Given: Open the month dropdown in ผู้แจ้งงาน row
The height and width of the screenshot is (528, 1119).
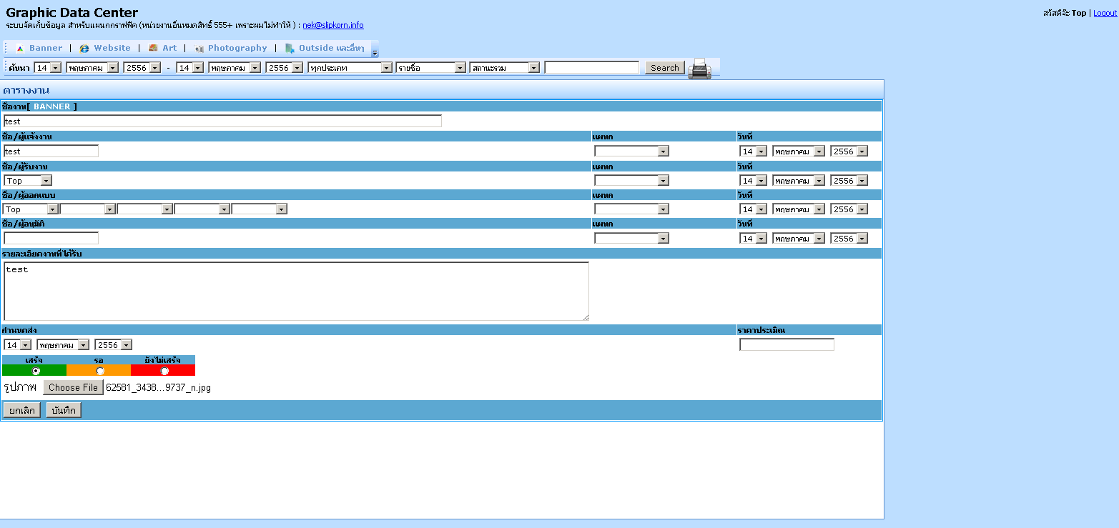Looking at the screenshot, I should [799, 151].
